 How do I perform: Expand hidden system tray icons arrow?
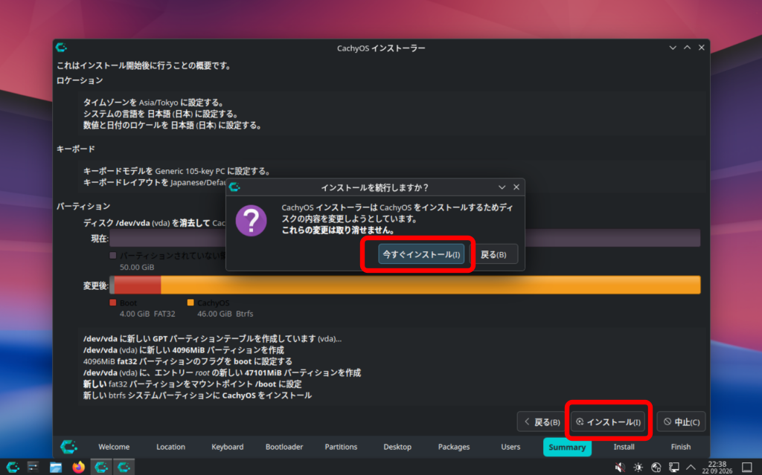tap(691, 468)
